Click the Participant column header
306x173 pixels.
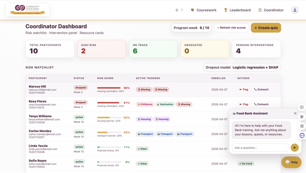coord(38,78)
